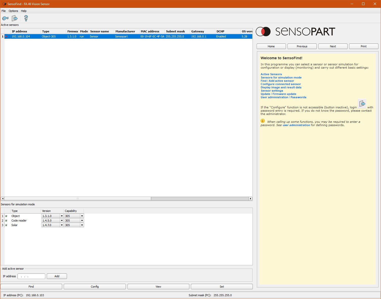
Task: Click the login icon in welcome text
Action: point(362,104)
